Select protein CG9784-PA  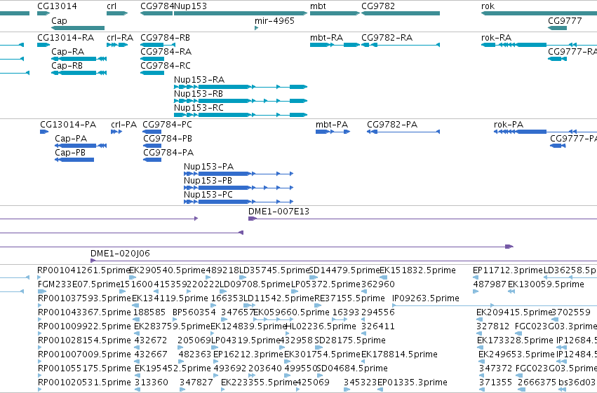168,153
